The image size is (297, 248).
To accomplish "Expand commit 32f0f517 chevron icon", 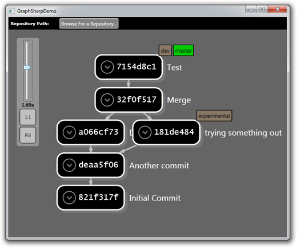I will tap(107, 100).
